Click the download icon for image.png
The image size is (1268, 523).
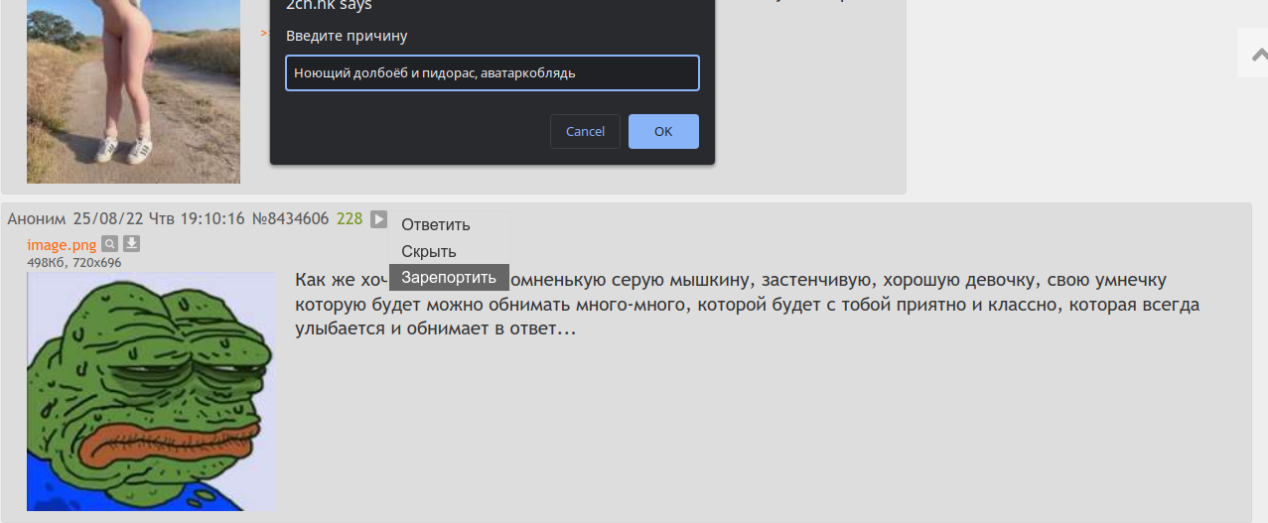click(x=132, y=244)
